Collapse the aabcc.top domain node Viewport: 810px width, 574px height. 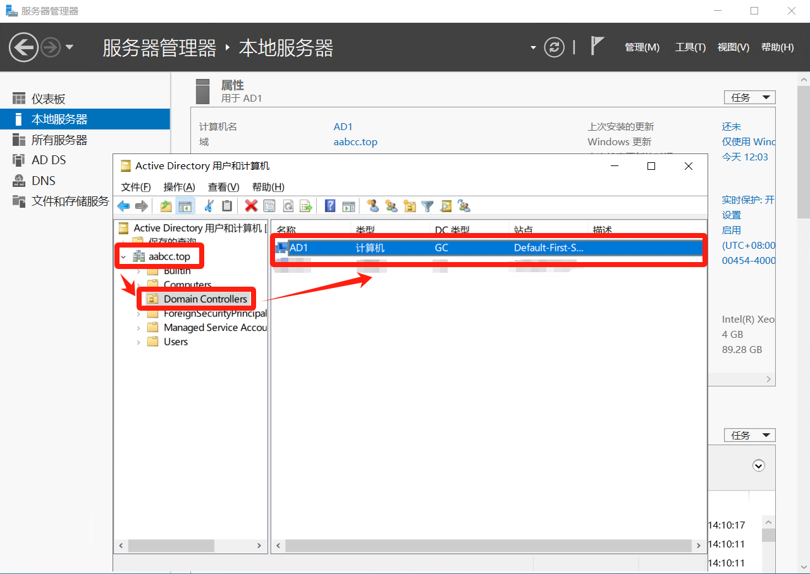123,257
